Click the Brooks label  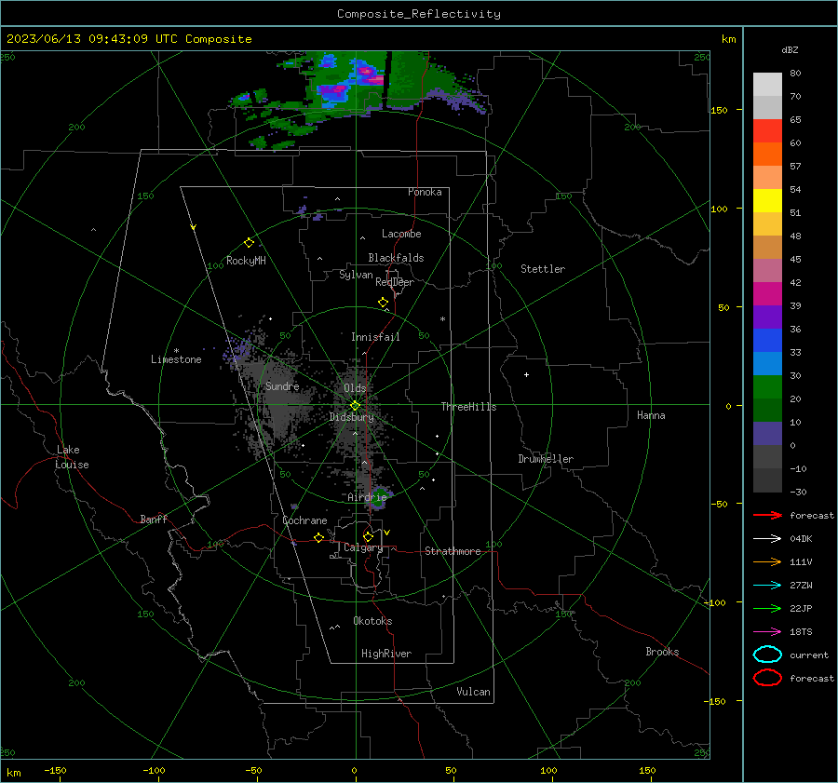click(x=662, y=652)
